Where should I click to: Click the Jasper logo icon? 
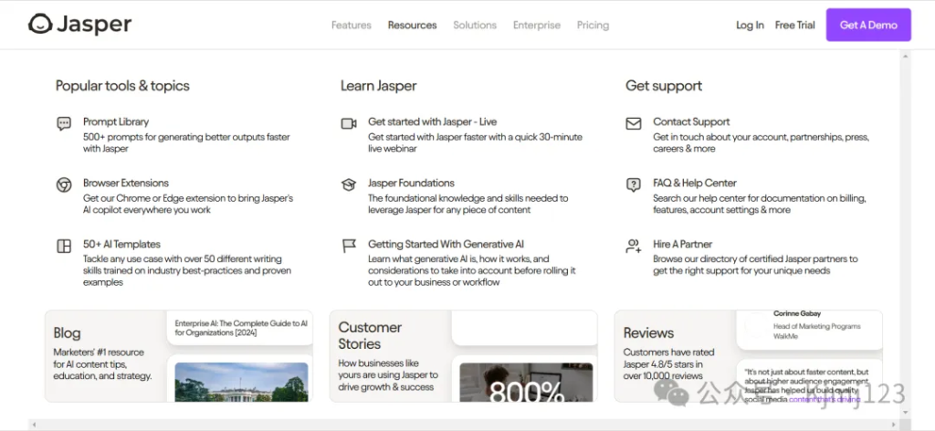pyautogui.click(x=40, y=25)
